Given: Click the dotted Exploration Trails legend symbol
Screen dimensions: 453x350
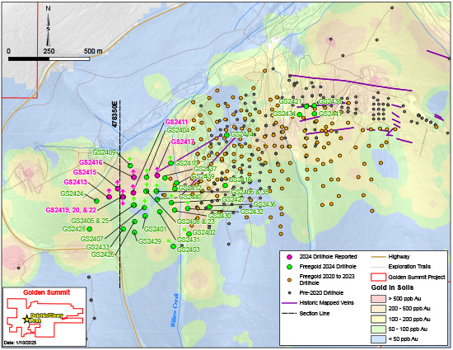Looking at the screenshot, I should click(378, 267).
